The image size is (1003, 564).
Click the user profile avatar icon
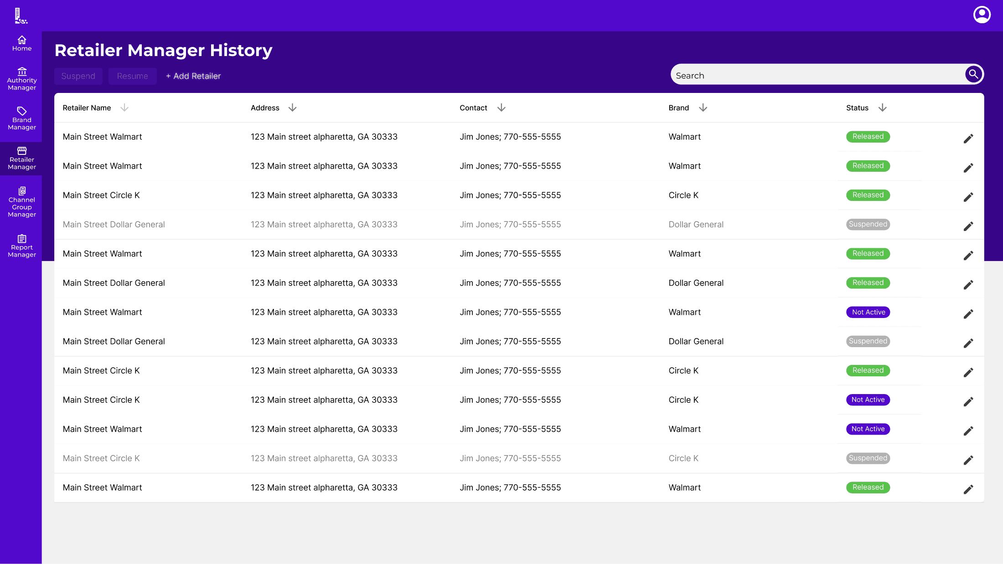[x=982, y=15]
